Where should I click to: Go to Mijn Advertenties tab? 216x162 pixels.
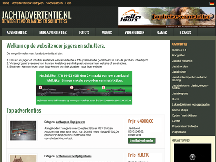pyautogui.click(x=53, y=33)
